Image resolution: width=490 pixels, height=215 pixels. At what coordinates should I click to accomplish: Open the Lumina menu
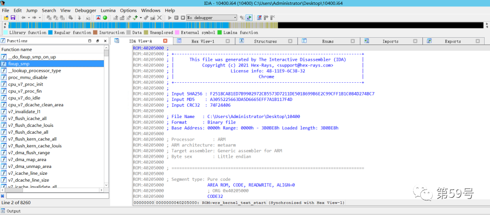click(108, 10)
